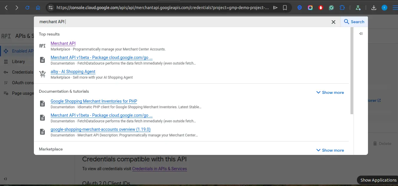Open the alby - AI Shopping Agent result

pyautogui.click(x=73, y=72)
